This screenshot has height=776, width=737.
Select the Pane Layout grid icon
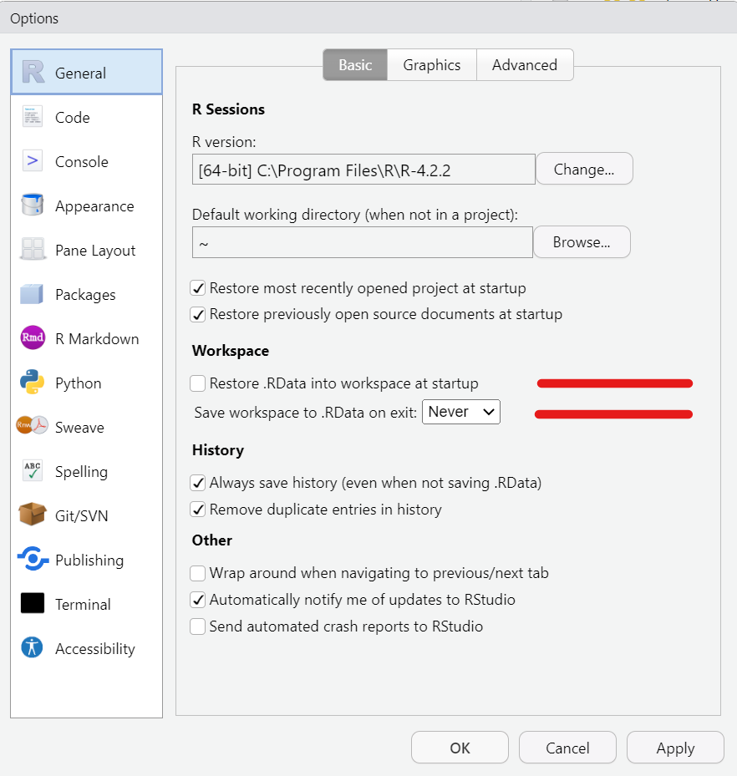tap(33, 250)
